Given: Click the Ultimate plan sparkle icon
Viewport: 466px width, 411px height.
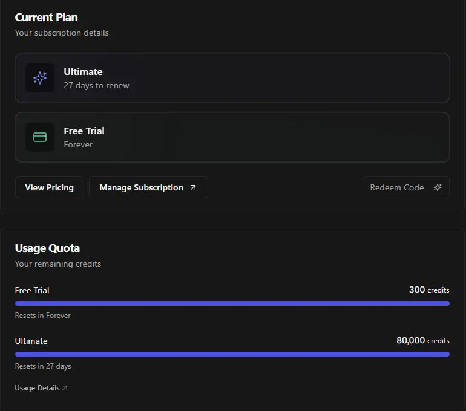Looking at the screenshot, I should coord(40,78).
